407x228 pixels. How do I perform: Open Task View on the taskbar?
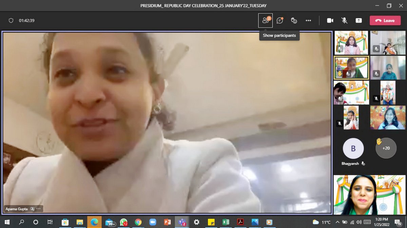50,222
